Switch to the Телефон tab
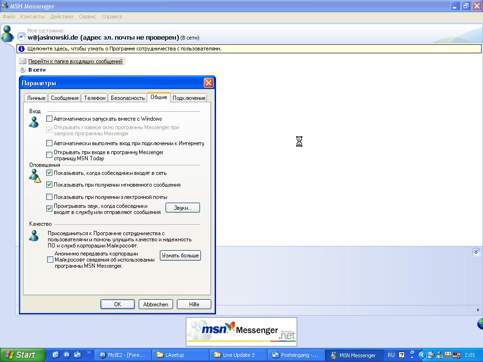The image size is (483, 362). (x=94, y=98)
